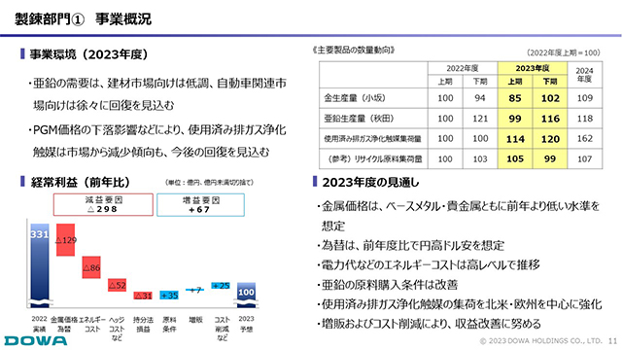Select the red △129 metal price bar
This screenshot has height=350, width=622.
(65, 240)
